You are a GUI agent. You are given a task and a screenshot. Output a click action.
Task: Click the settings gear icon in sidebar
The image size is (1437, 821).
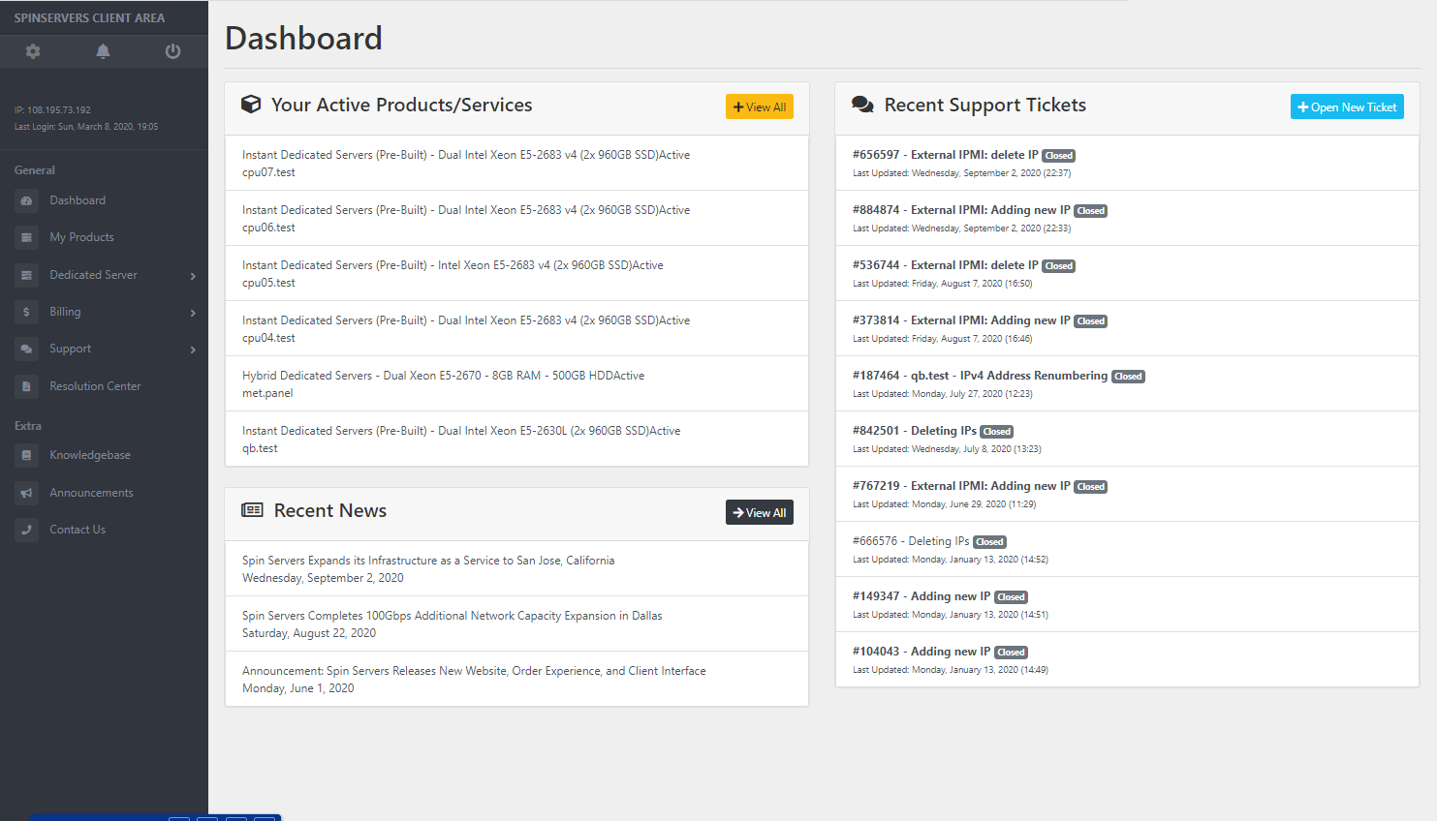[x=33, y=51]
